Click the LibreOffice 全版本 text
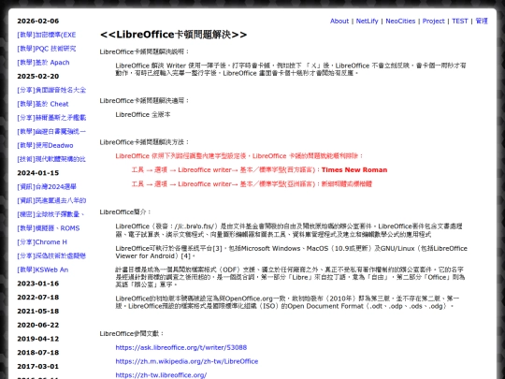Screen dimensions: 505x379 pos(143,114)
